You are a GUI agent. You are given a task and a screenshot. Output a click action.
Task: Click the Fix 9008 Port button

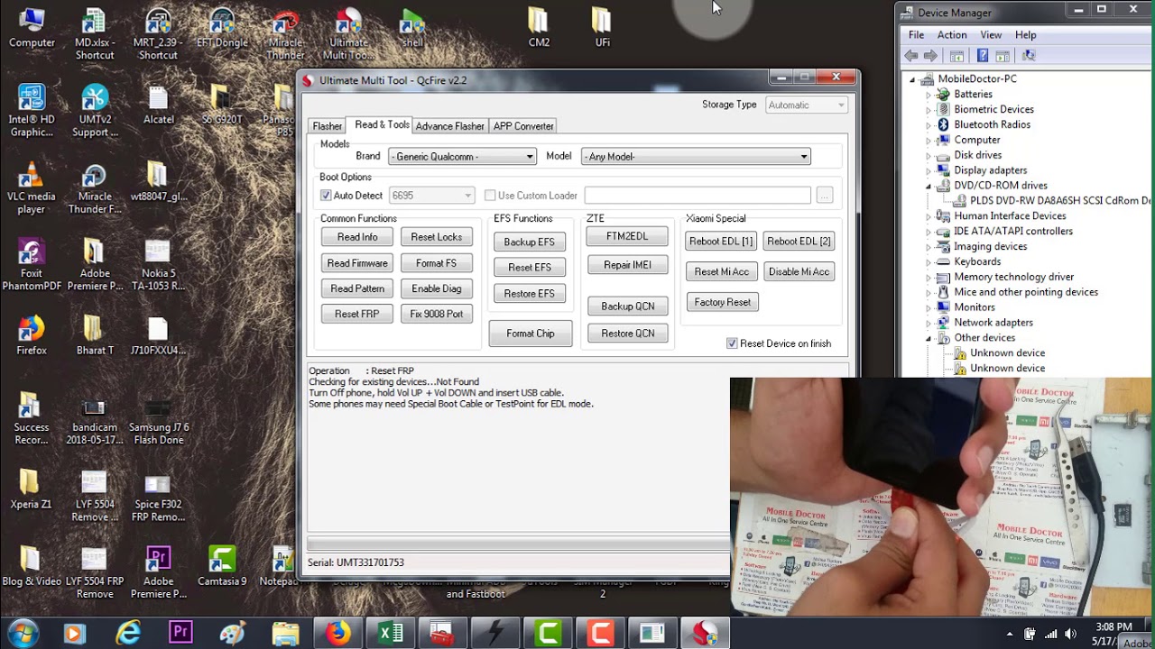pos(437,314)
